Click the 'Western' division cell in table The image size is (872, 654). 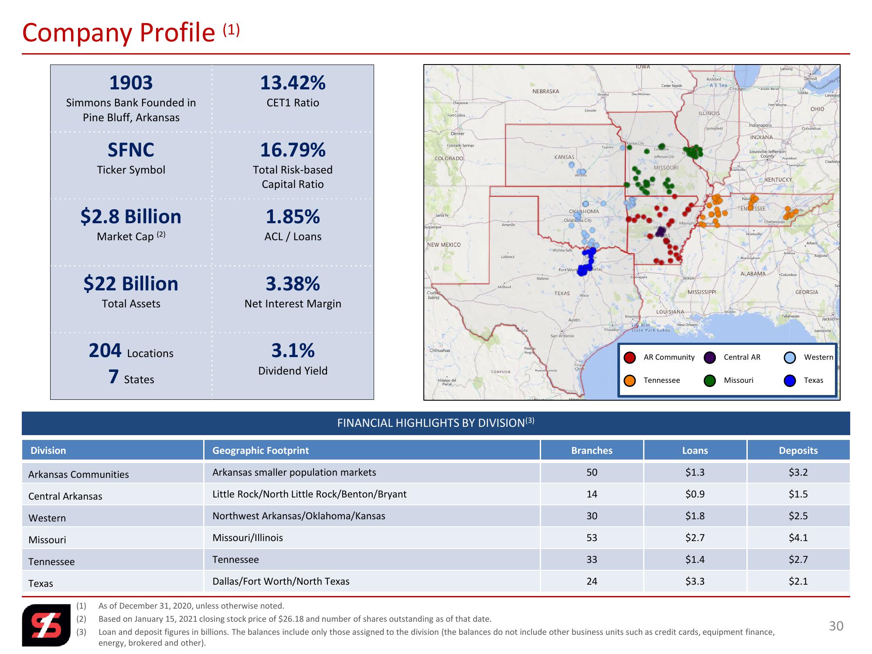113,517
